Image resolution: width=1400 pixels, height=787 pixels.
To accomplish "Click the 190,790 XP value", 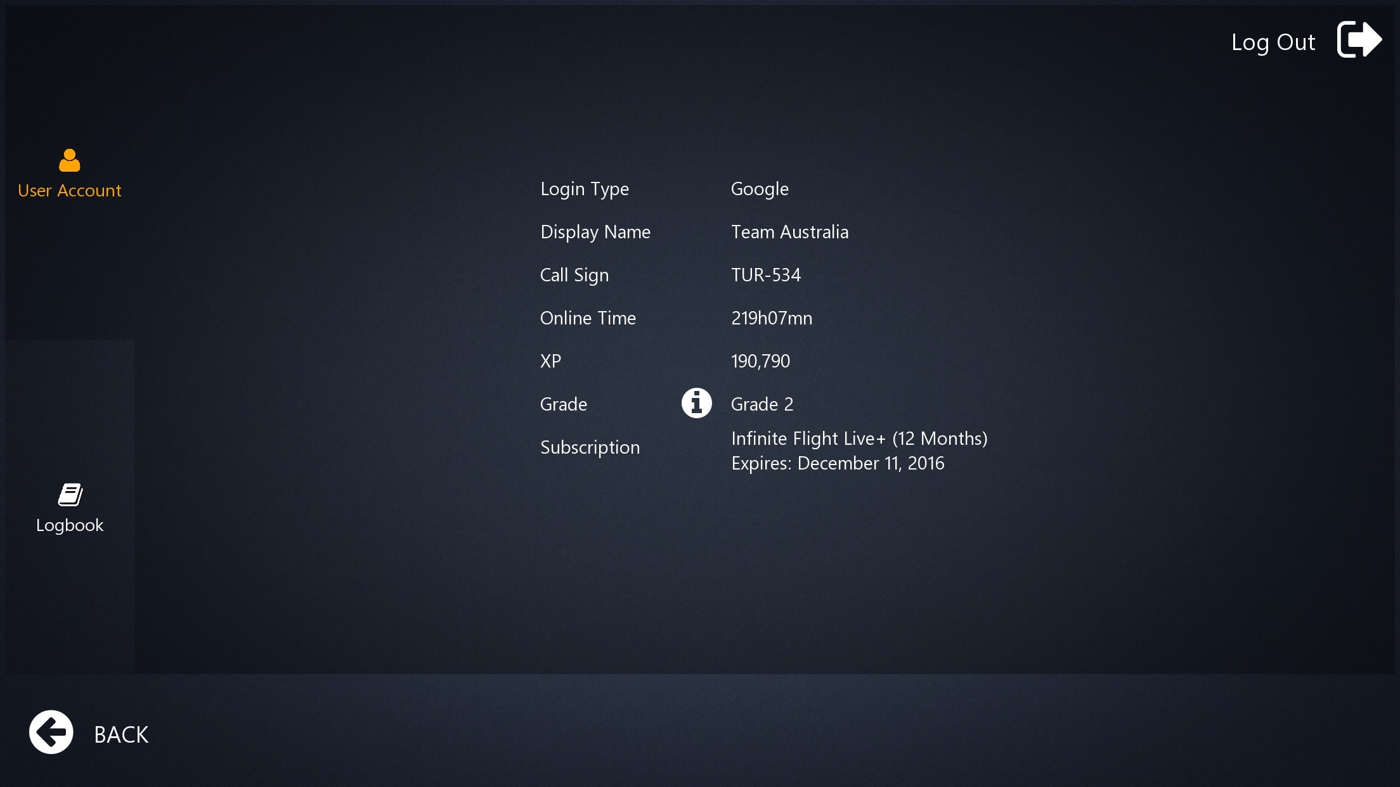I will (x=760, y=361).
